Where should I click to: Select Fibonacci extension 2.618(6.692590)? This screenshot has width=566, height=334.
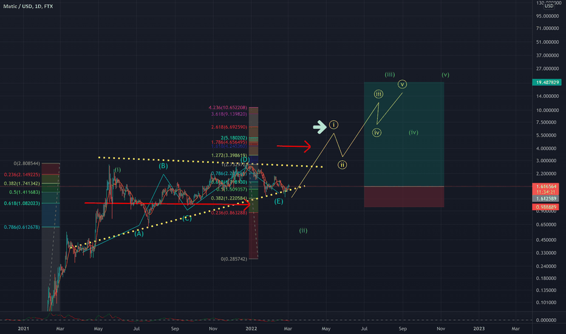pos(229,127)
